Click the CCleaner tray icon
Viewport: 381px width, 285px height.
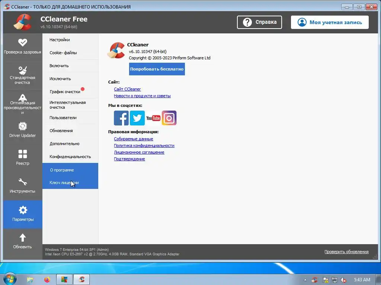point(314,280)
